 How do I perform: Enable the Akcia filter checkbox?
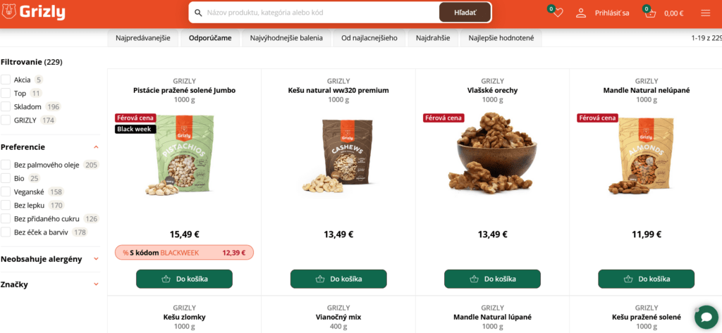pos(6,80)
